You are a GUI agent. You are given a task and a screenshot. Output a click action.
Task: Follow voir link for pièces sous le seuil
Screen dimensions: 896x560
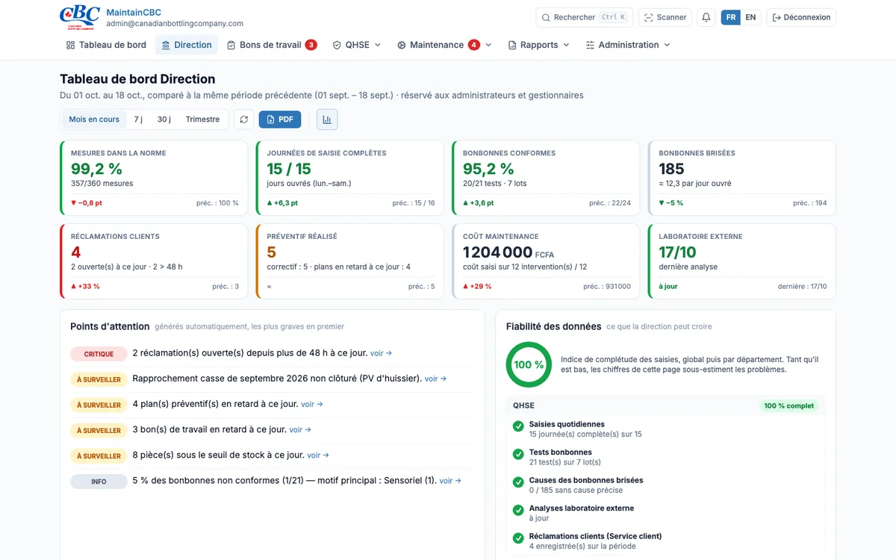(x=318, y=455)
